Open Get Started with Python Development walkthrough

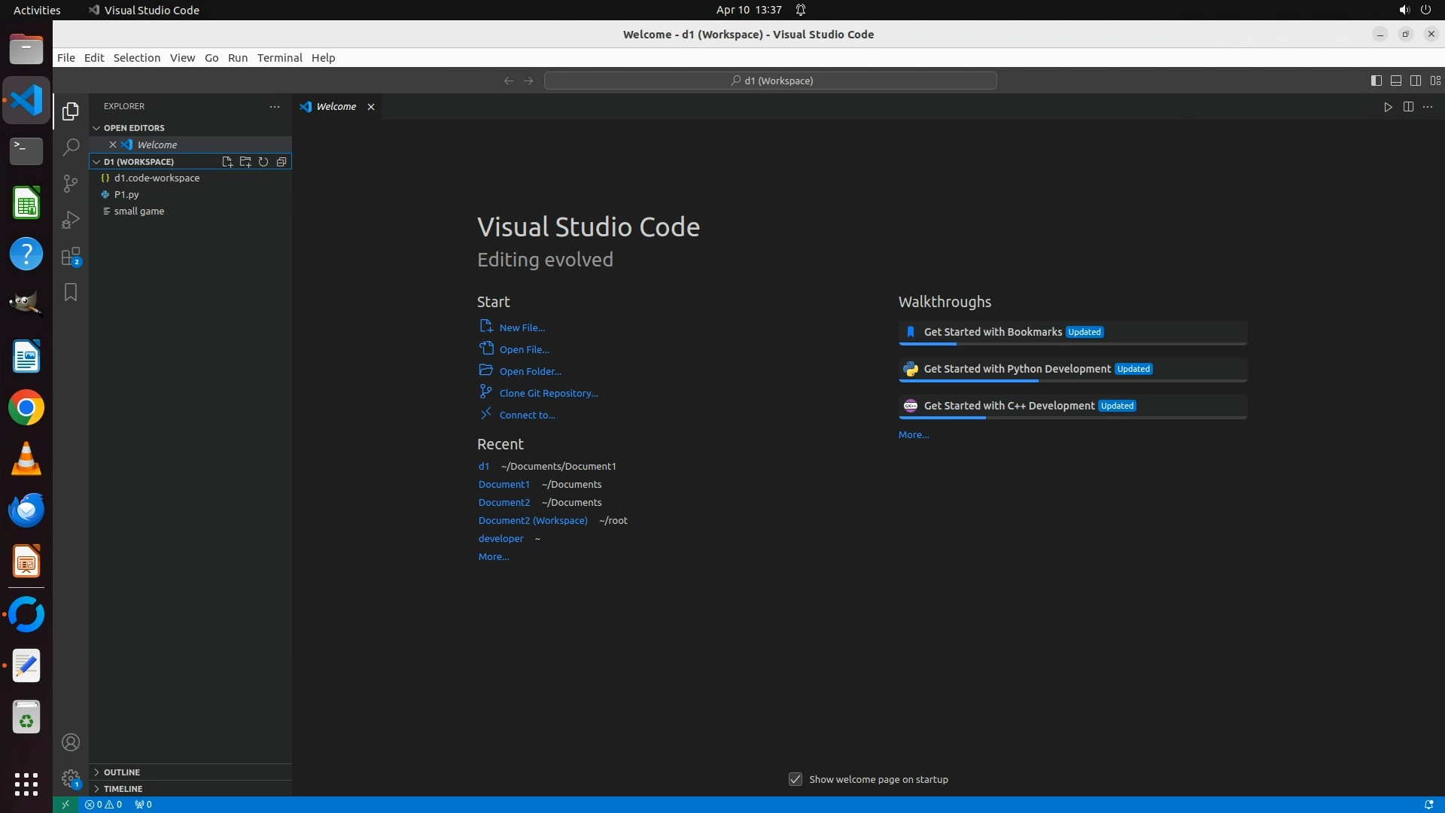click(x=1017, y=369)
